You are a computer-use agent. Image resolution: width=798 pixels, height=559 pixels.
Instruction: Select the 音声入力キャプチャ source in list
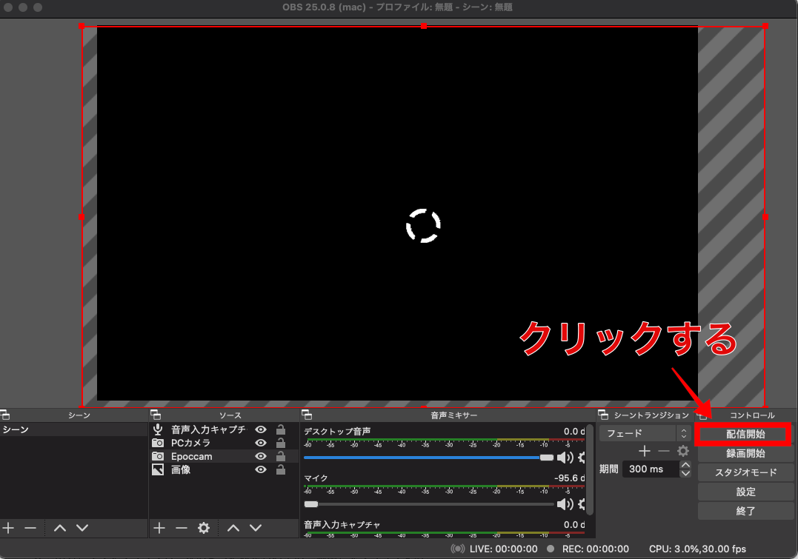[207, 429]
